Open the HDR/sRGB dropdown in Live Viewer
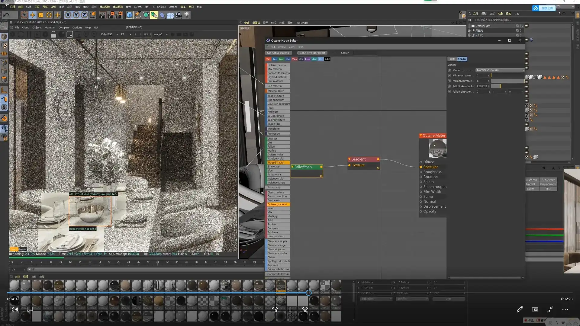This screenshot has height=326, width=580. point(108,34)
